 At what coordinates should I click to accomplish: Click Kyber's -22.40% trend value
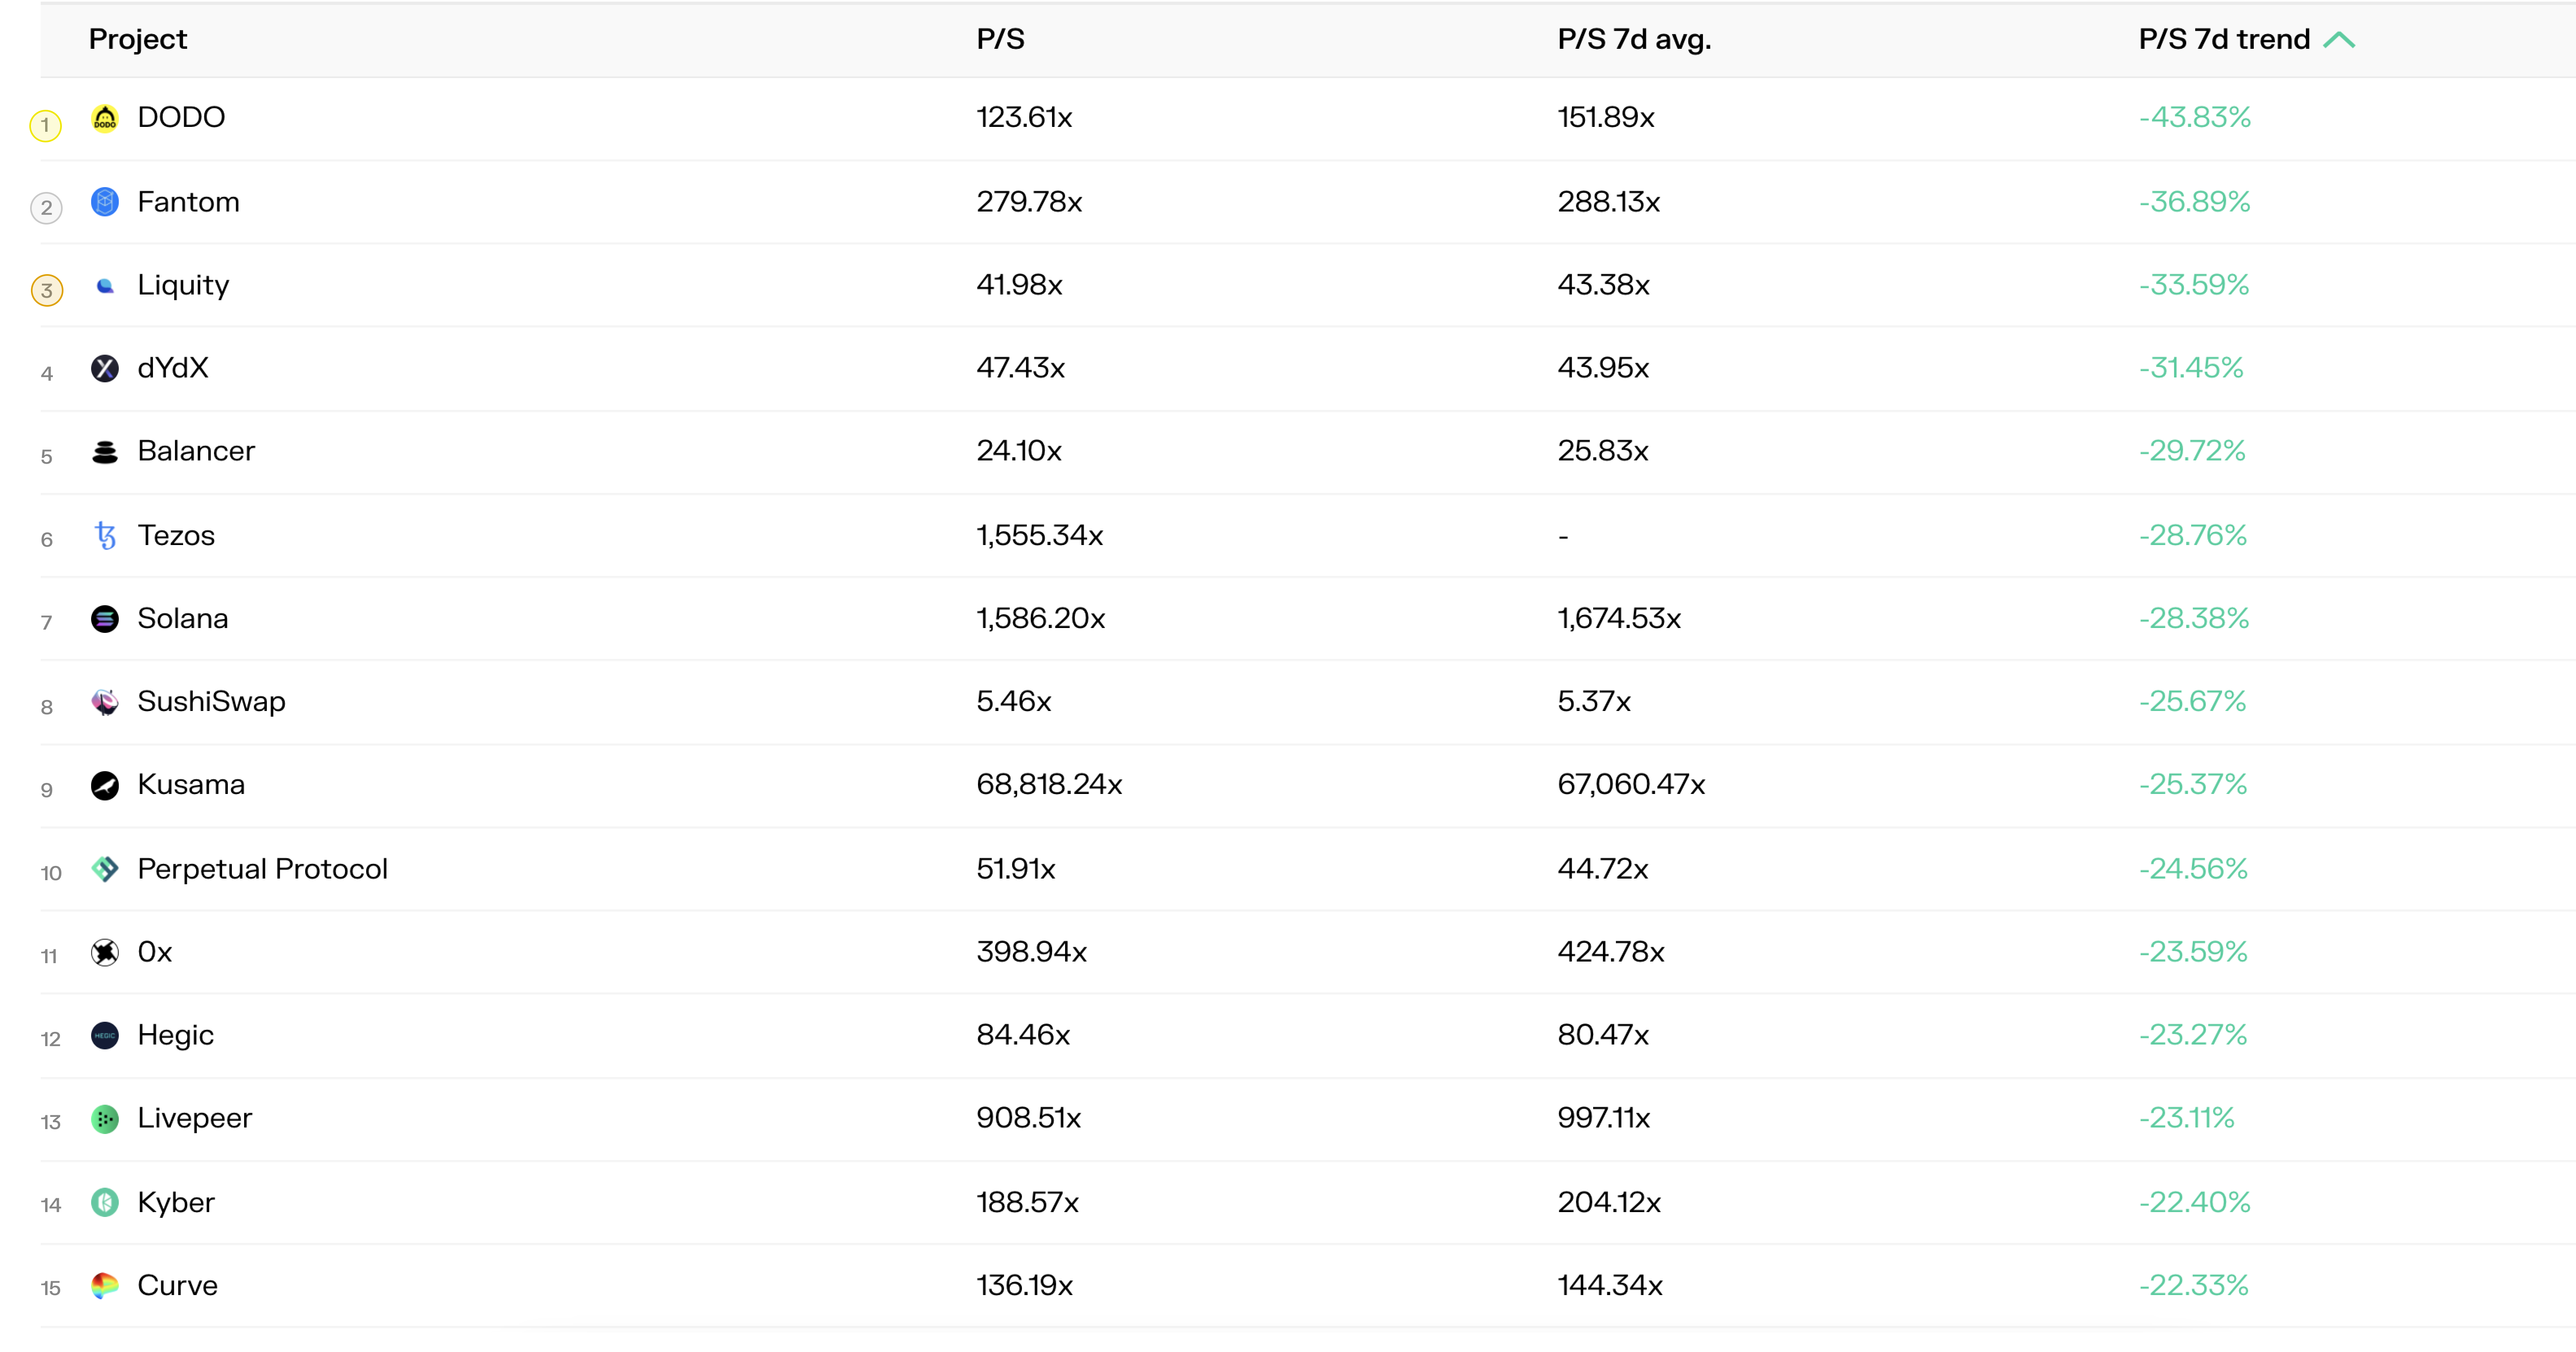click(2194, 1202)
